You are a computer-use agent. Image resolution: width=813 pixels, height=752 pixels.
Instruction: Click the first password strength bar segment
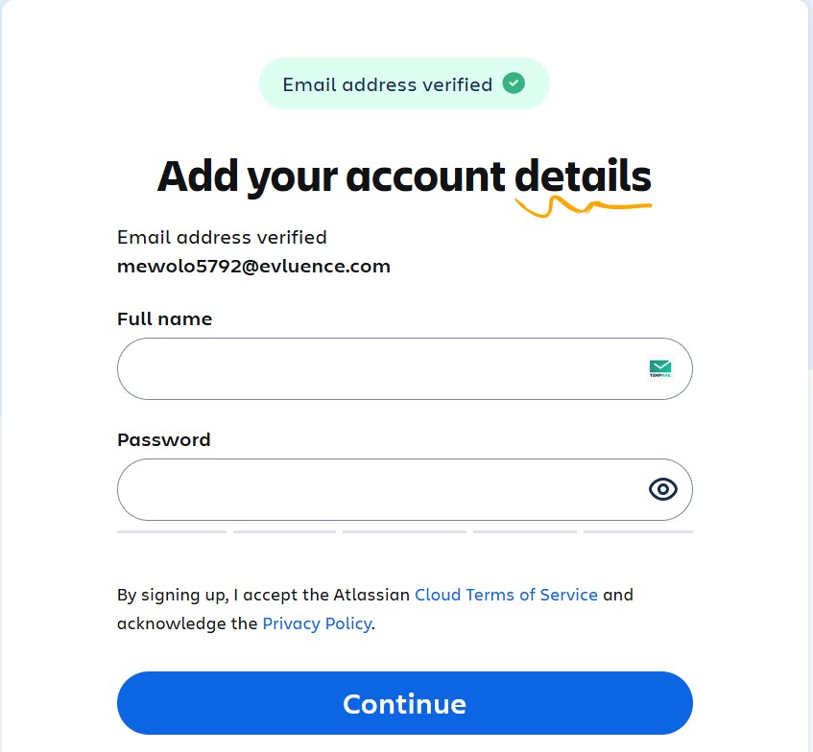coord(172,531)
